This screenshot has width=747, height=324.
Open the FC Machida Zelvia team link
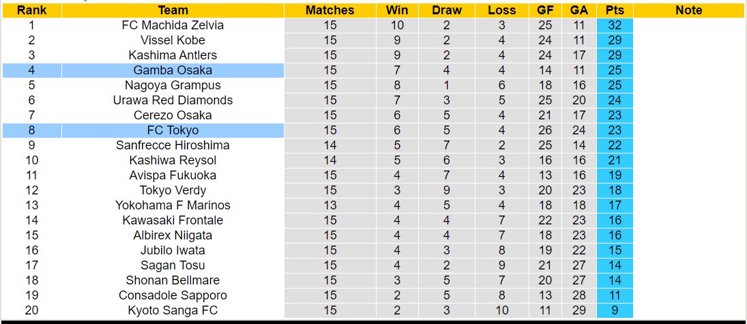pyautogui.click(x=173, y=25)
